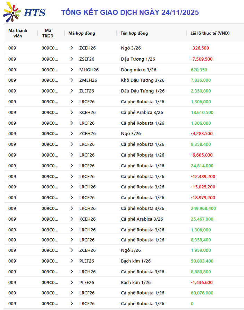Viewport: 244px width, 310px height.
Task: Sort by Mã hợp đồng column header
Action: point(82,33)
